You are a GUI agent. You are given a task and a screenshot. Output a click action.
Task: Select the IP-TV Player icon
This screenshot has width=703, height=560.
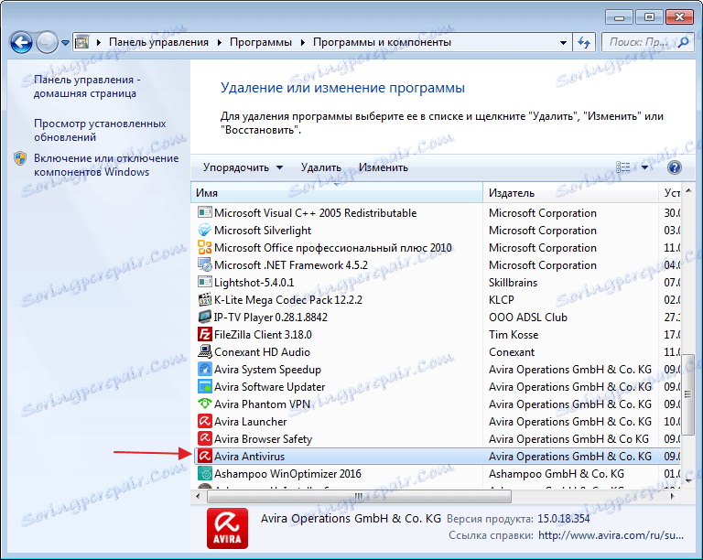point(204,317)
